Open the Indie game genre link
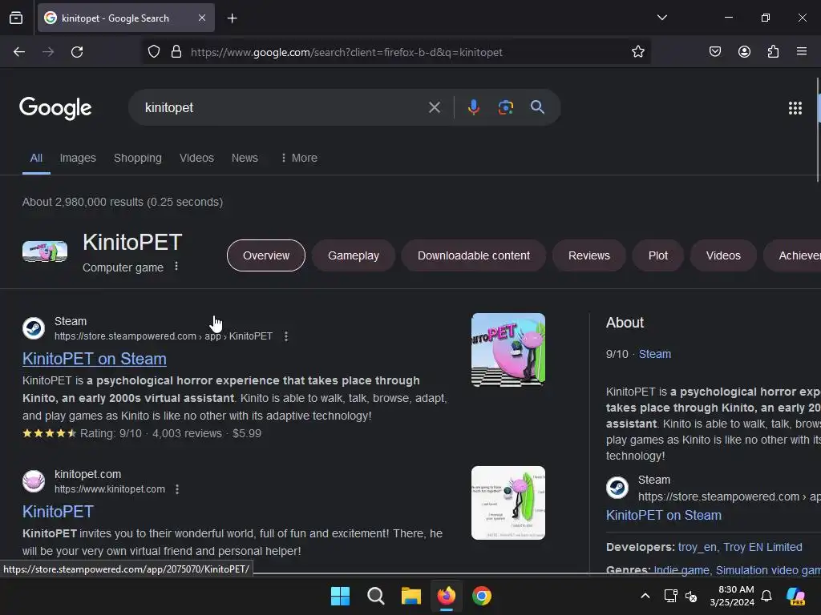 (681, 570)
